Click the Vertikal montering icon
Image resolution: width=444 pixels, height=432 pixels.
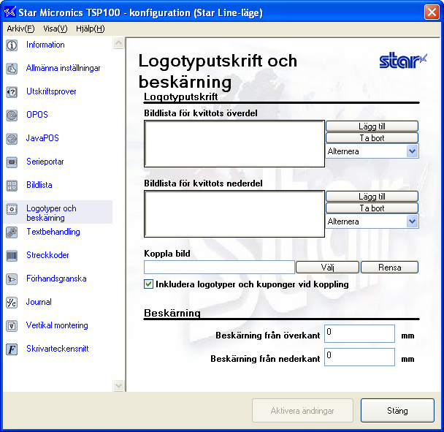(x=12, y=326)
